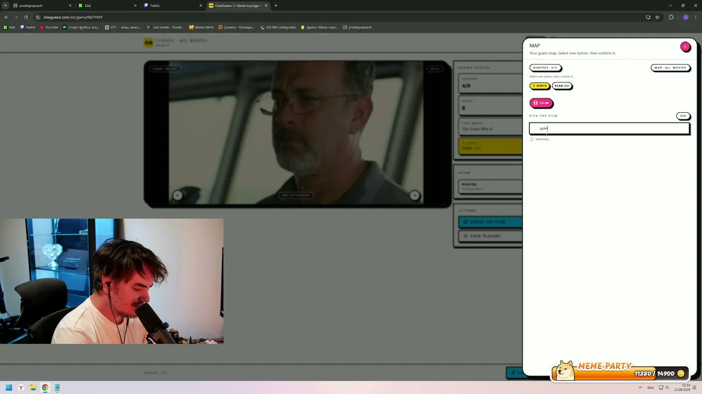Focus the Pick the Film search field
Screen dimensions: 702x394
609,129
